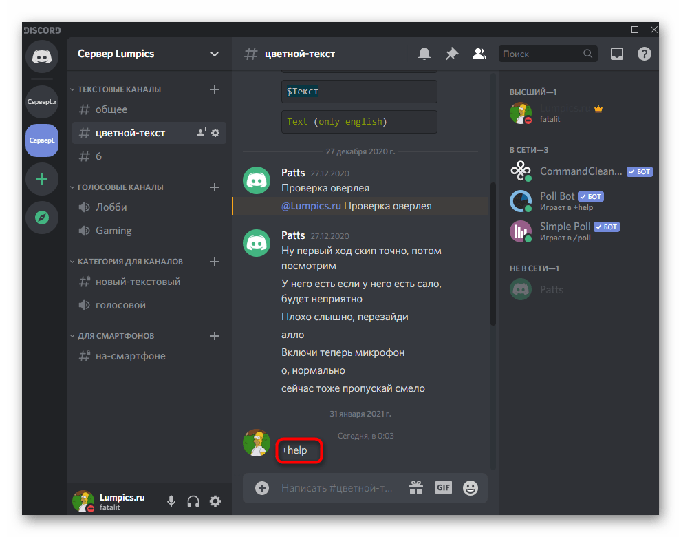Click the message сейчас тоже пропускай смело

pyautogui.click(x=353, y=388)
